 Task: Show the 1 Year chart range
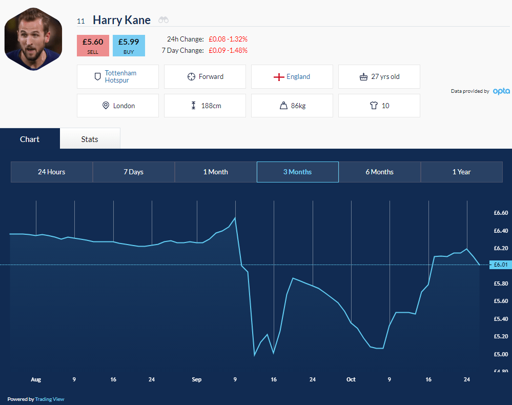[461, 172]
